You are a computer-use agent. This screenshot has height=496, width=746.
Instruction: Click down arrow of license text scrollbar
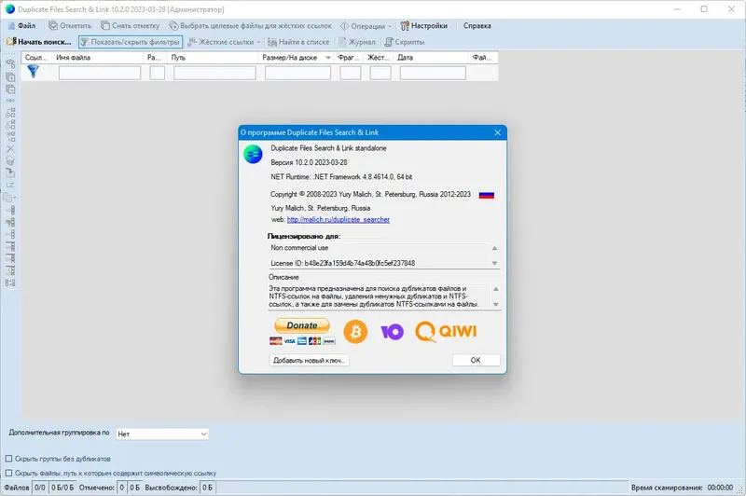[x=495, y=263]
